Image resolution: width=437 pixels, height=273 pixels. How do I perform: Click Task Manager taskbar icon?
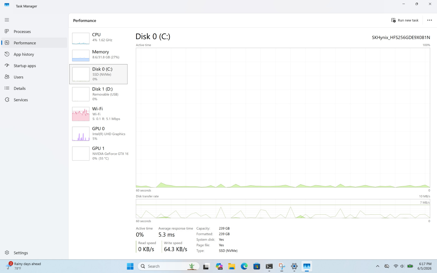click(307, 266)
